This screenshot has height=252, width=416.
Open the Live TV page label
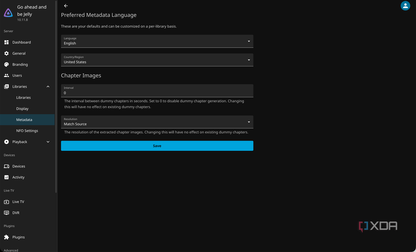tap(18, 202)
